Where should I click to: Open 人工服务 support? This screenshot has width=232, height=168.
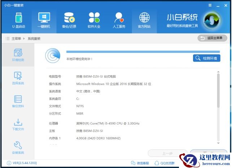tap(119, 21)
